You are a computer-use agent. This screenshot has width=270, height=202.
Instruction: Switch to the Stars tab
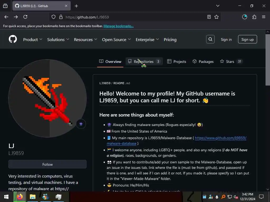click(x=231, y=62)
